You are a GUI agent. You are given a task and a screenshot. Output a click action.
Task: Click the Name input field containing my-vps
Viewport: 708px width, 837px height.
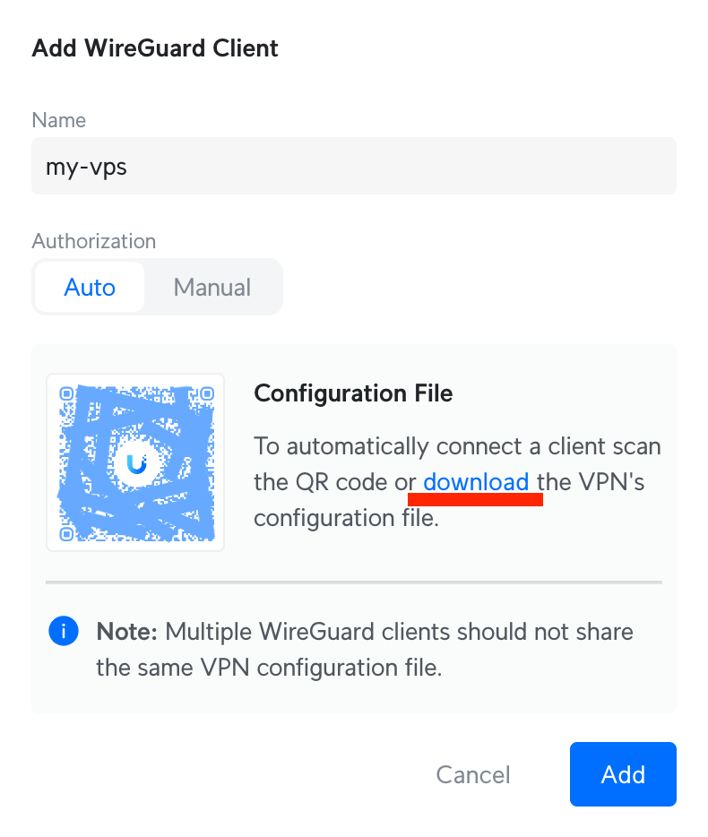(x=353, y=166)
